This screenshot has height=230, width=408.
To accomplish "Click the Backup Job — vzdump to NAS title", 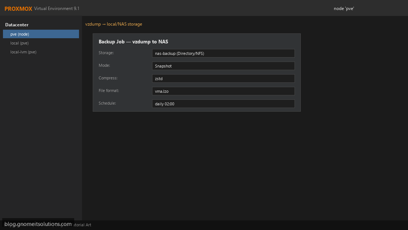I will [x=133, y=42].
